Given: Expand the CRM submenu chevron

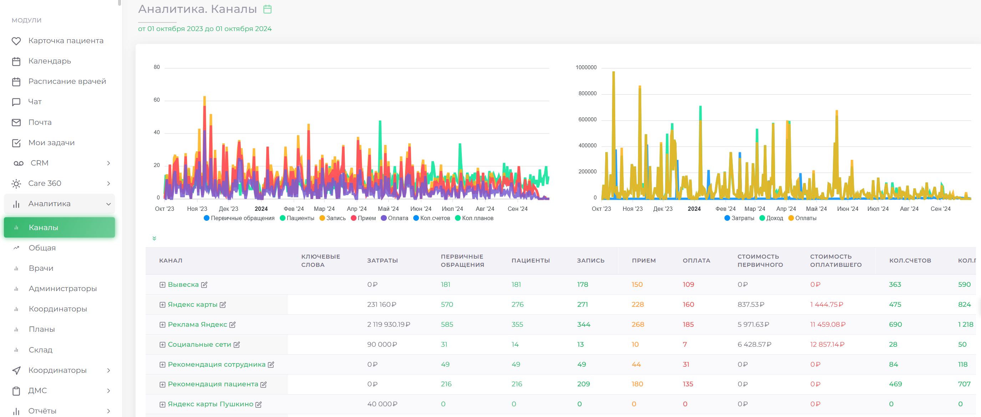Looking at the screenshot, I should 108,163.
